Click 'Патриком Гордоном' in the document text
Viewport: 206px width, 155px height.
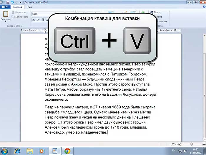click(129, 74)
